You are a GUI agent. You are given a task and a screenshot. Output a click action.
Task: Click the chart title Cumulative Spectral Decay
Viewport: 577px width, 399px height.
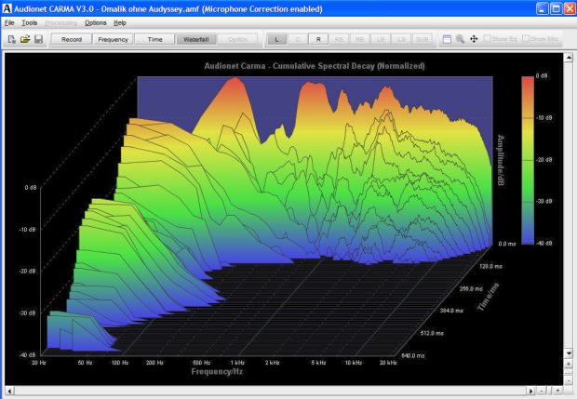315,66
